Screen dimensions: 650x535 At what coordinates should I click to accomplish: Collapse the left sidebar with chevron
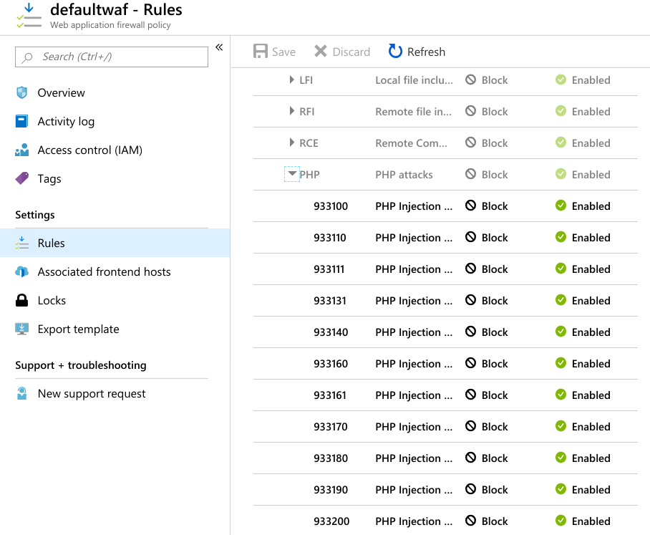[219, 47]
